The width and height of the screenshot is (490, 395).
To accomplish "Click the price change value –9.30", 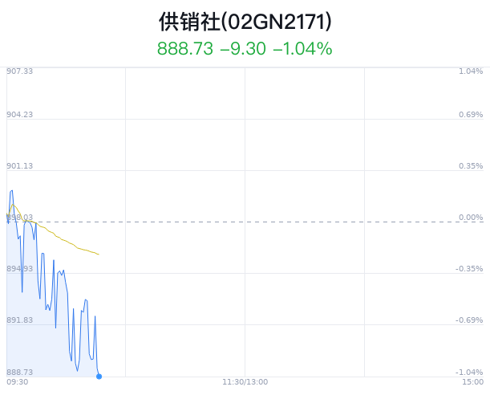I will tap(243, 49).
